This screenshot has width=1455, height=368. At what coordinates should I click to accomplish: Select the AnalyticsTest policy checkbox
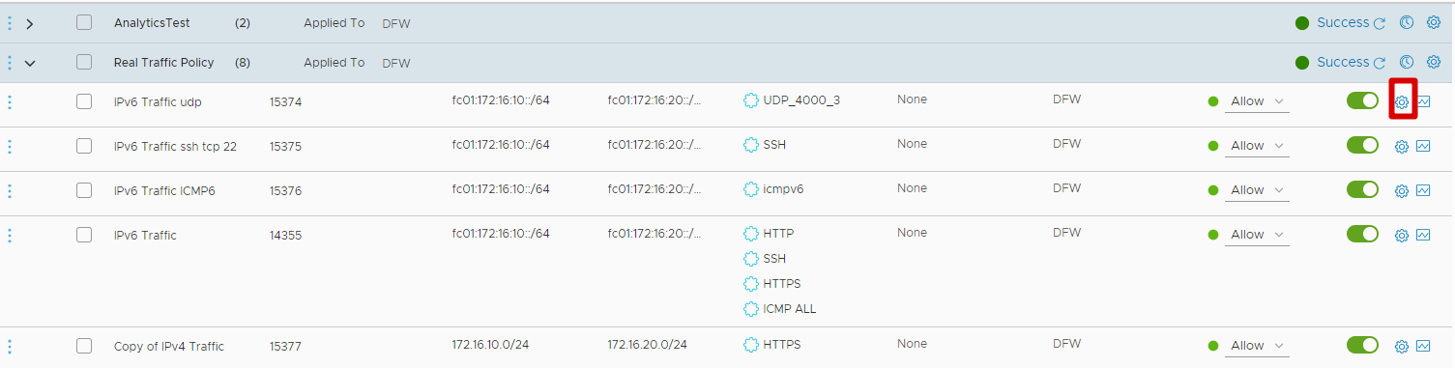84,22
